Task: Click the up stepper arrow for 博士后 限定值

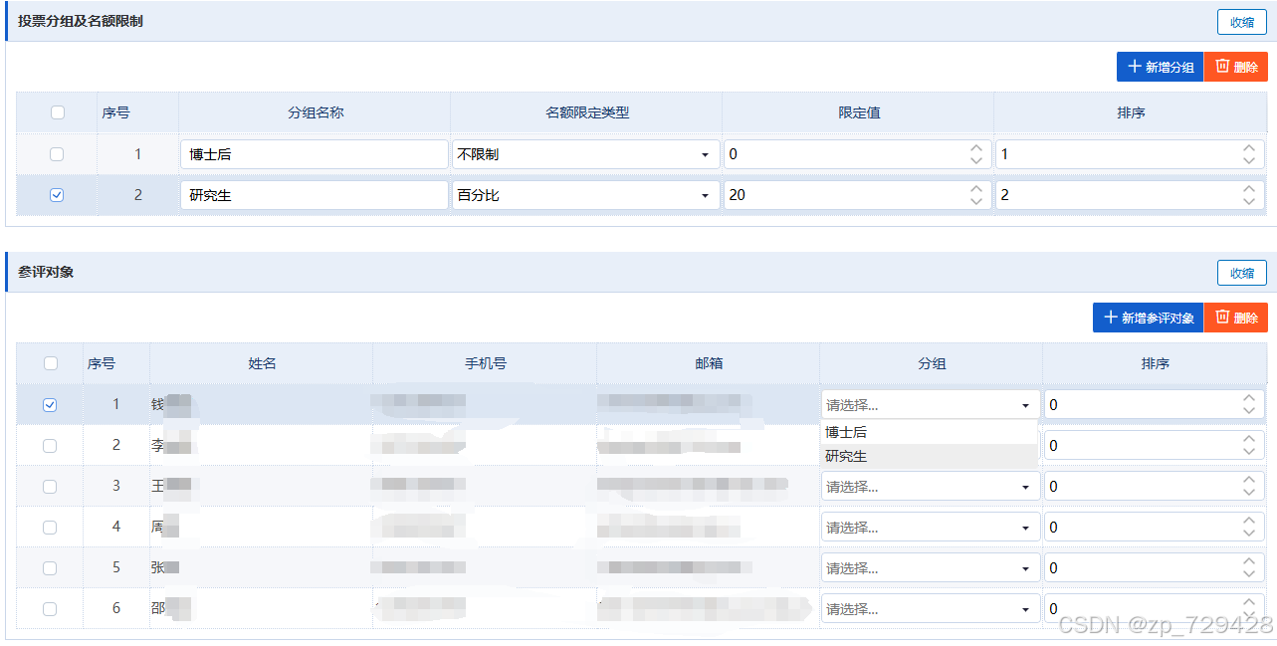Action: pos(976,147)
